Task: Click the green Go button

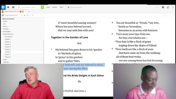Action: point(42,7)
